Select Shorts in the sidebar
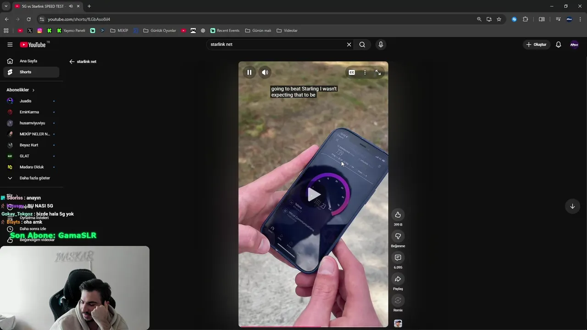The width and height of the screenshot is (587, 330). [31, 72]
